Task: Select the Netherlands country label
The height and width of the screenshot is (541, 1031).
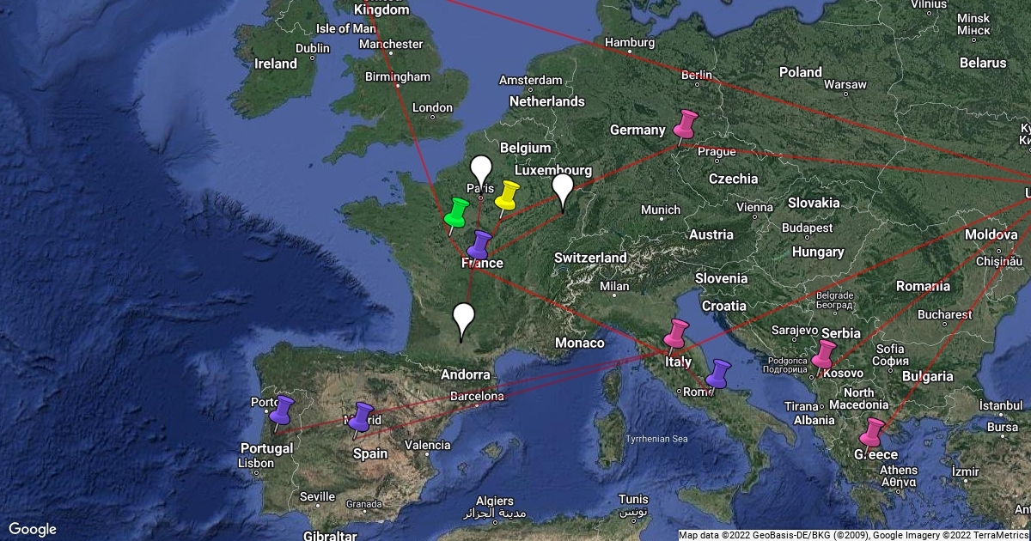Action: (546, 101)
